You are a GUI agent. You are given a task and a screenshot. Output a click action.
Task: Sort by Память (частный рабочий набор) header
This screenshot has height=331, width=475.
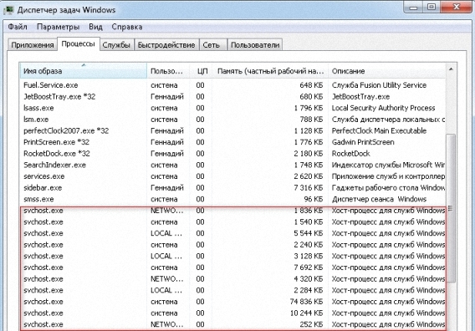pyautogui.click(x=270, y=71)
